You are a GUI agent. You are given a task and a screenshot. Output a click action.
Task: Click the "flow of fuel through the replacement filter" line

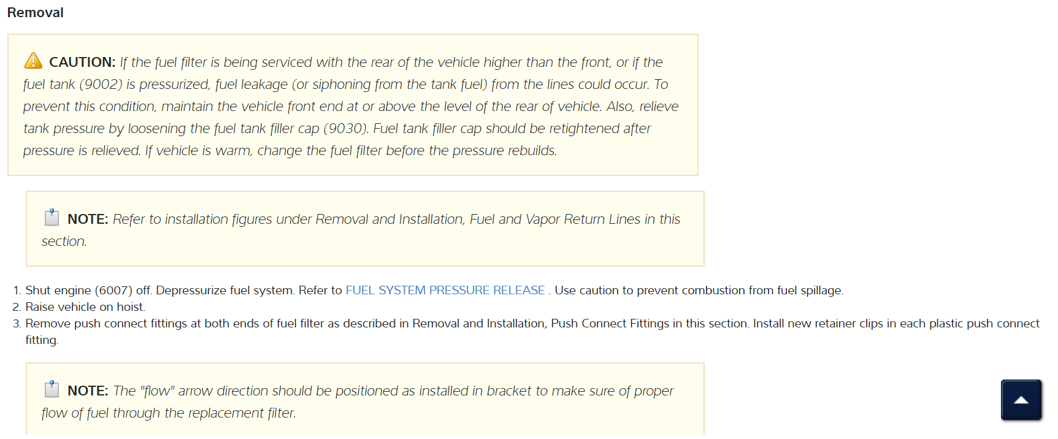click(169, 413)
